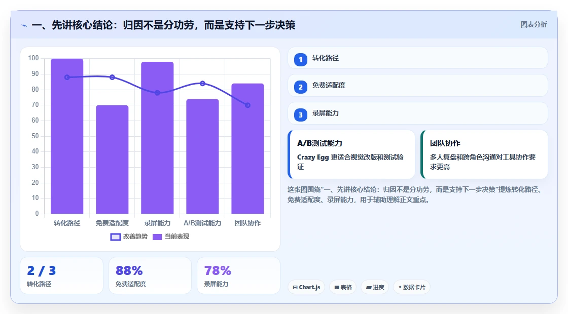Click the x-axis label A/B测试能力
Viewport: 568px width, 314px height.
202,223
